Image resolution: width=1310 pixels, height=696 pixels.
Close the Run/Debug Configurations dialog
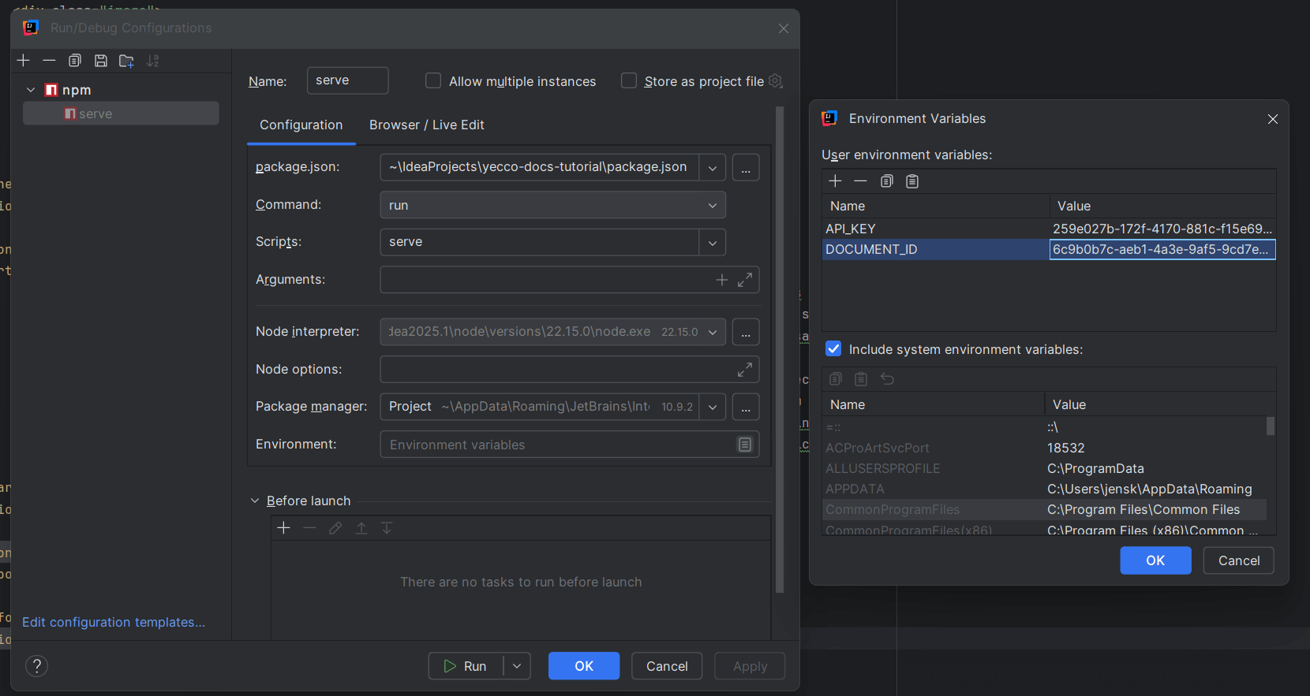coord(783,28)
